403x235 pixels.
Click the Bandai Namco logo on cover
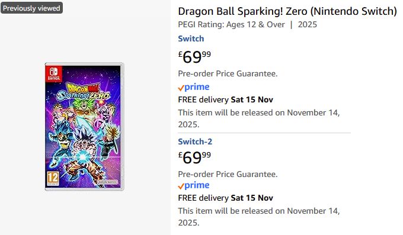pos(107,182)
